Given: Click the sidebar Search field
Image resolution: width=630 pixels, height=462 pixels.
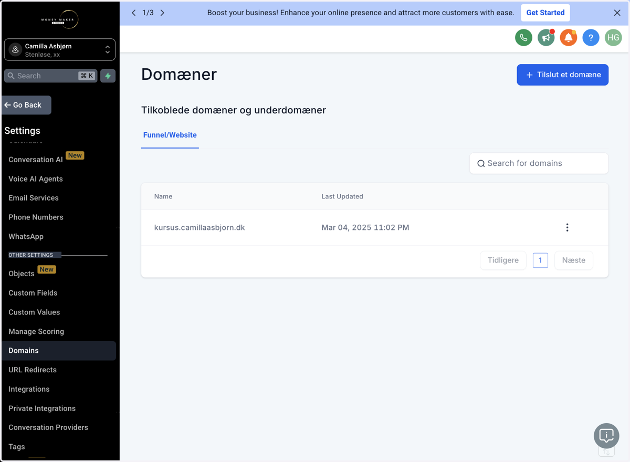Looking at the screenshot, I should tap(50, 76).
